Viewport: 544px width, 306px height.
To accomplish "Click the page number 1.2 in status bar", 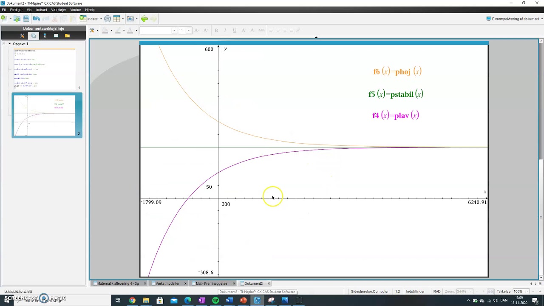I will (397, 292).
